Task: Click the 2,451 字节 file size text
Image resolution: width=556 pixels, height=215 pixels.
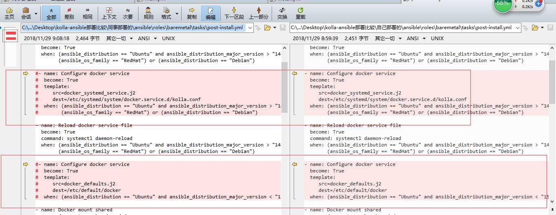Action: 356,39
